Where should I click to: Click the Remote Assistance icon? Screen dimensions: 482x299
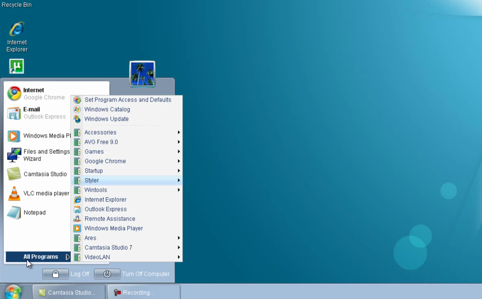(77, 219)
